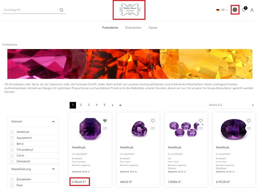The height and width of the screenshot is (188, 260).
Task: Click compare scale icon on Amethyst lot
Action: point(201,128)
